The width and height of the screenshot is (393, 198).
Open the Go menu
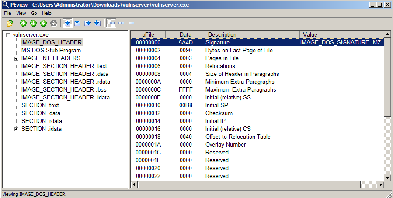coord(34,14)
